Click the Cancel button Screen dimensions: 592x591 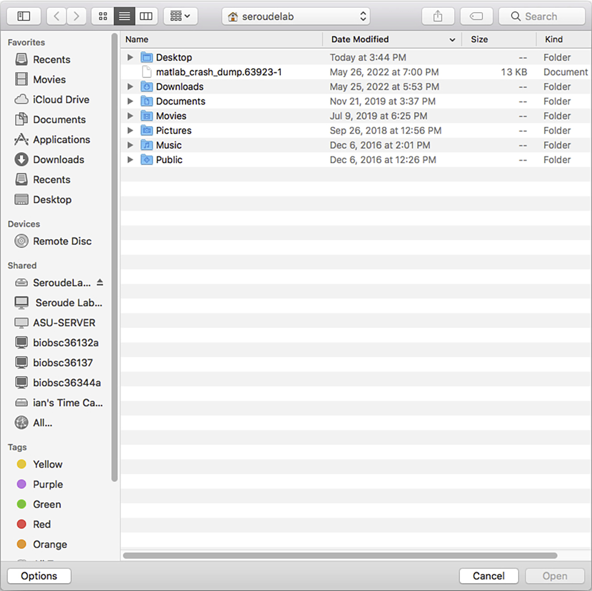pos(489,576)
